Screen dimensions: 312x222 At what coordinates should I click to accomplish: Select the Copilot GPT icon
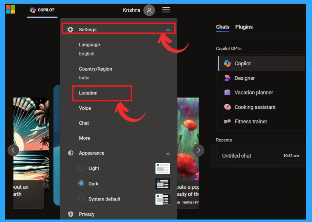click(x=227, y=64)
